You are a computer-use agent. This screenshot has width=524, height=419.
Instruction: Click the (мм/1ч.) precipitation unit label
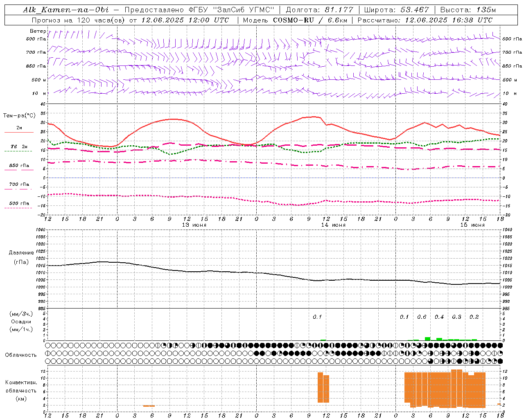[x=21, y=329]
